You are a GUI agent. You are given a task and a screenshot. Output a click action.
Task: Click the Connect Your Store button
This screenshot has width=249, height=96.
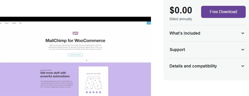point(75,55)
